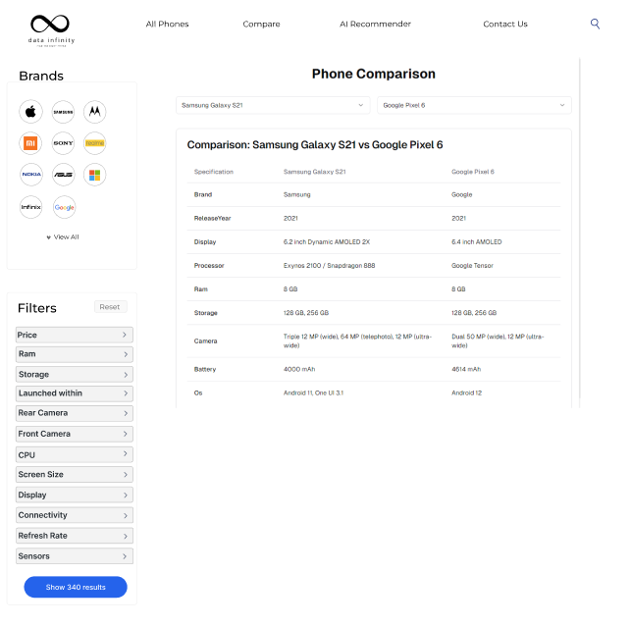Viewport: 631px width, 627px height.
Task: Expand the View All brands link
Action: click(63, 237)
